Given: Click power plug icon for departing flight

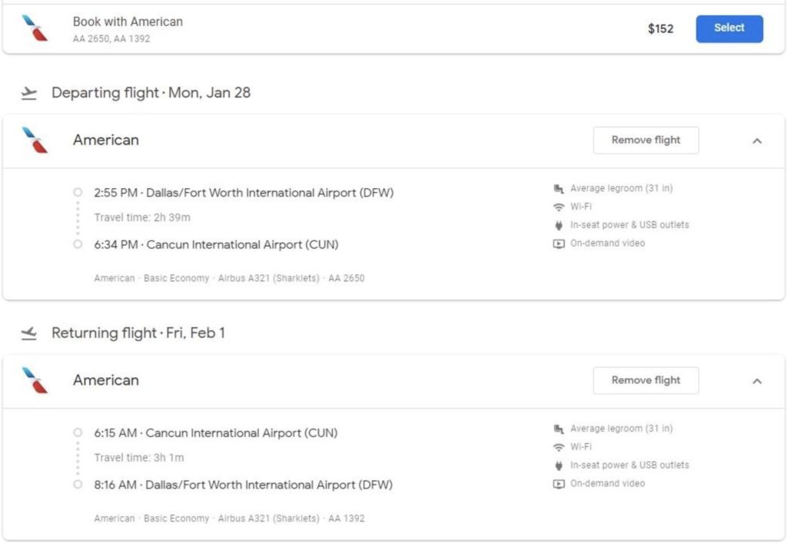Looking at the screenshot, I should [x=559, y=225].
